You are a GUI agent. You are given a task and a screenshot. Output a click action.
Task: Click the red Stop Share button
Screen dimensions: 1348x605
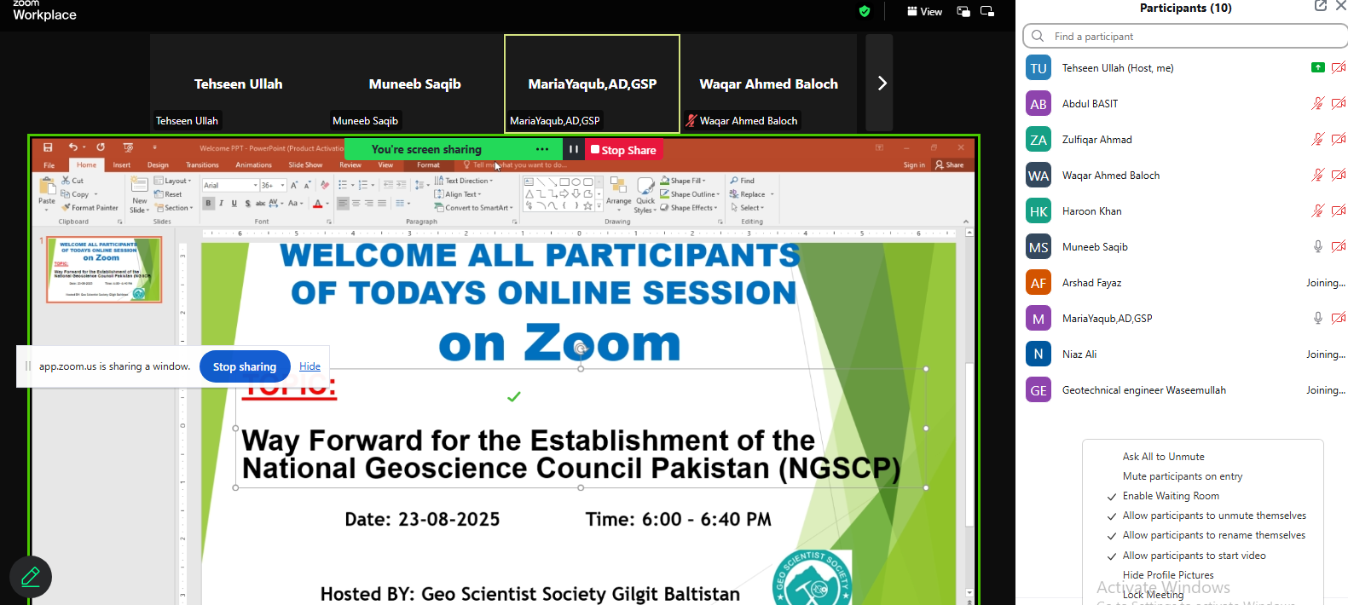pyautogui.click(x=623, y=149)
